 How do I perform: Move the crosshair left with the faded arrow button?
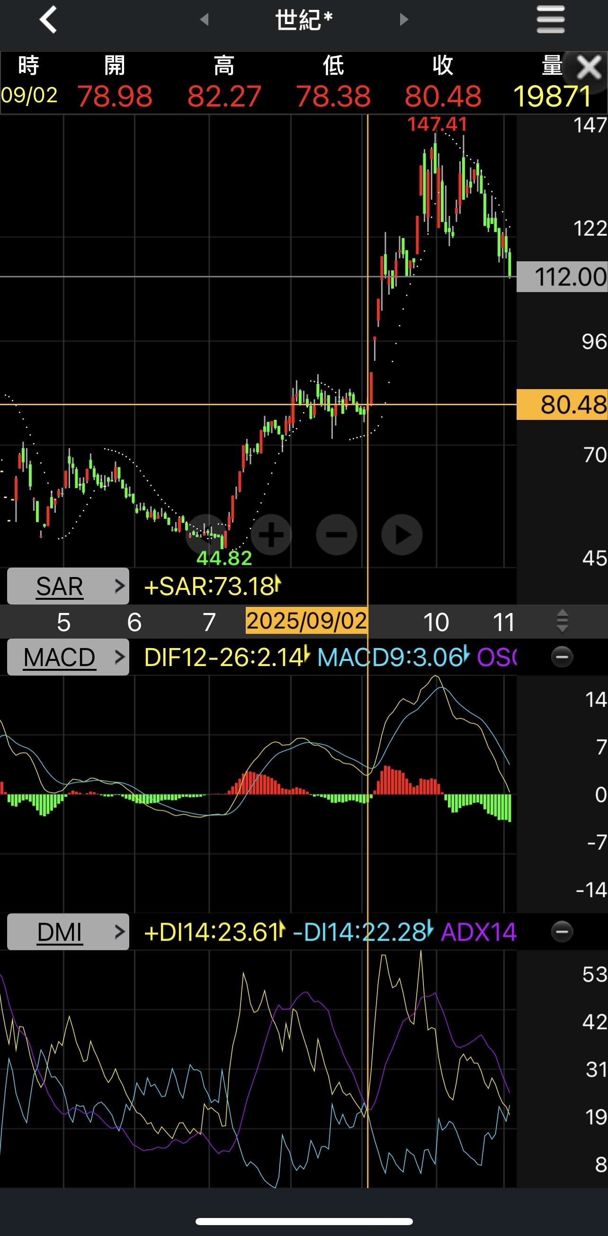tap(206, 534)
